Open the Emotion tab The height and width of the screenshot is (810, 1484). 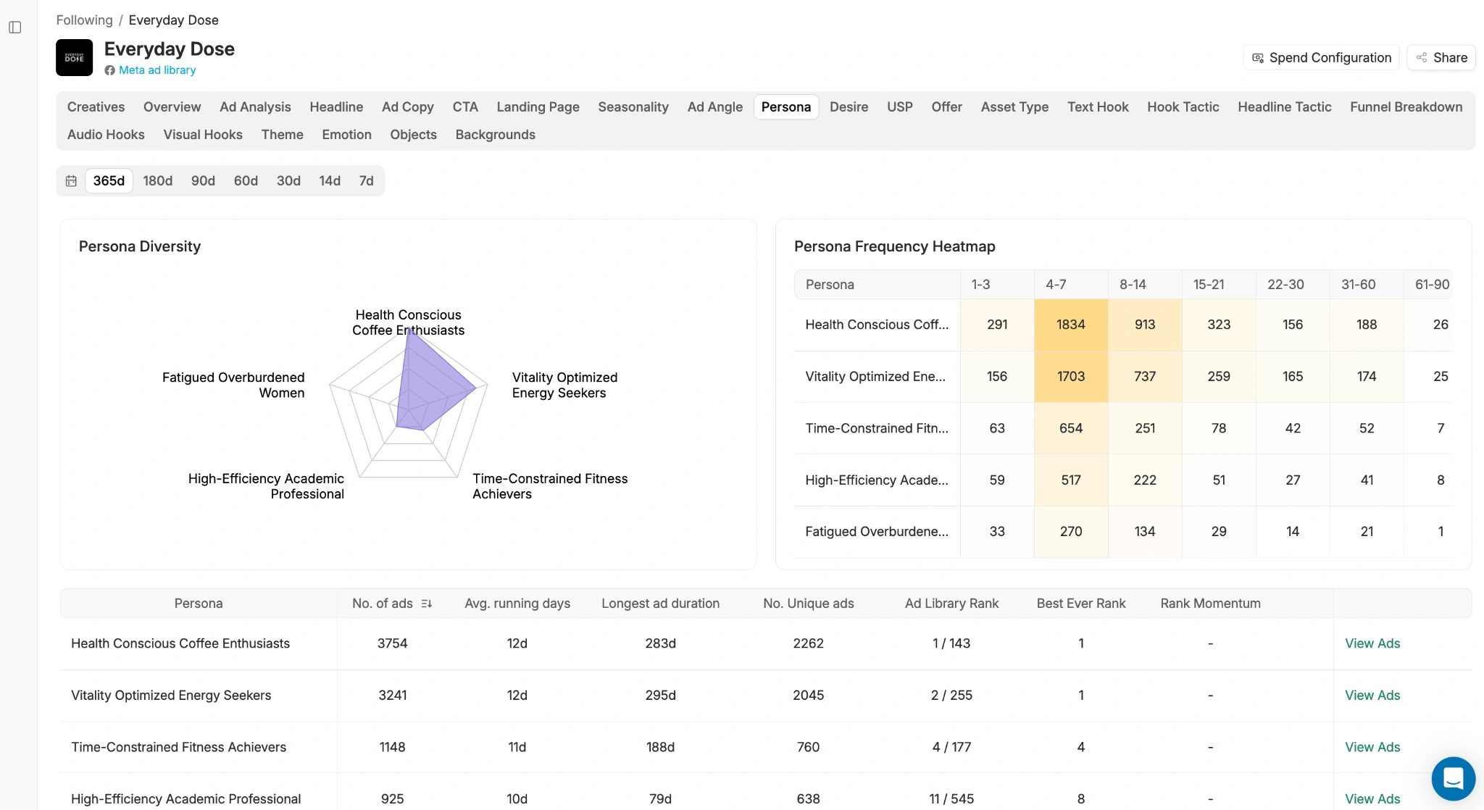tap(346, 135)
